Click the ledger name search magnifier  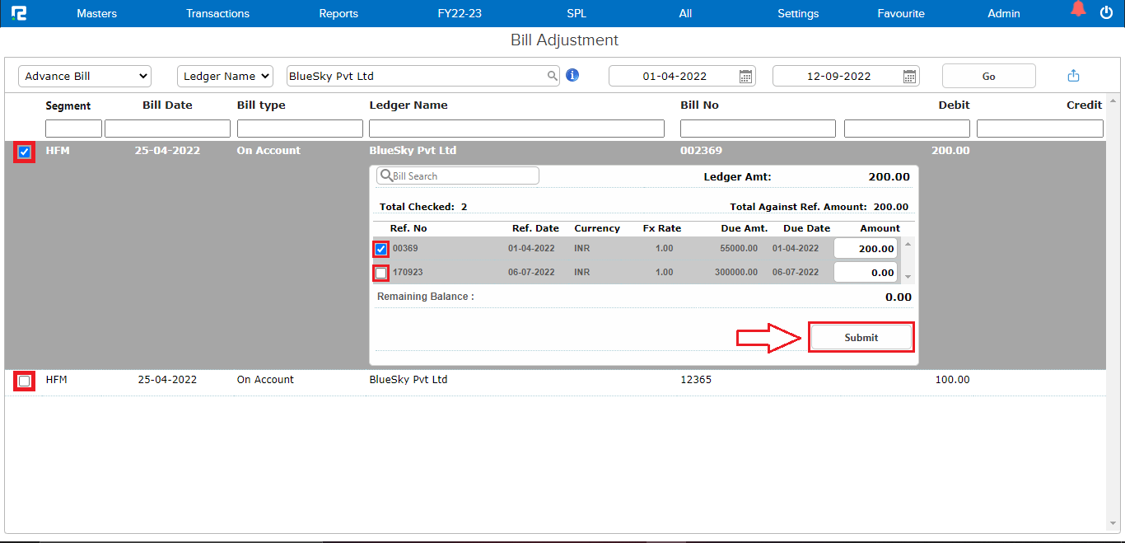click(x=552, y=76)
